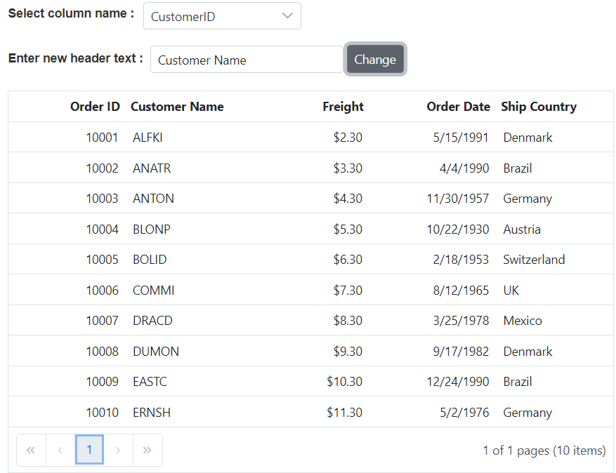Click order date 5/2/1976
The image size is (616, 473).
tap(464, 412)
